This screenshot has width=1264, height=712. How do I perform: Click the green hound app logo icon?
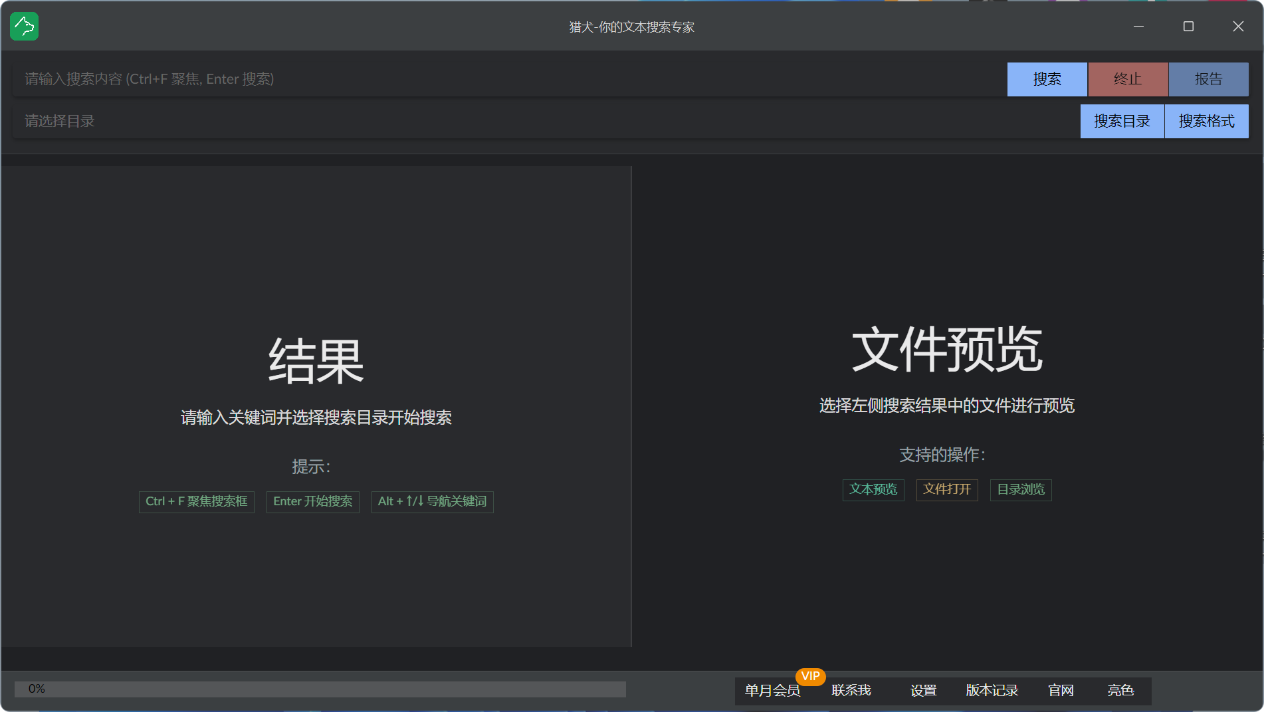click(25, 27)
